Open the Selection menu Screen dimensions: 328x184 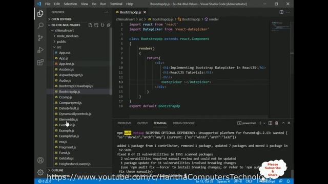(70, 4)
